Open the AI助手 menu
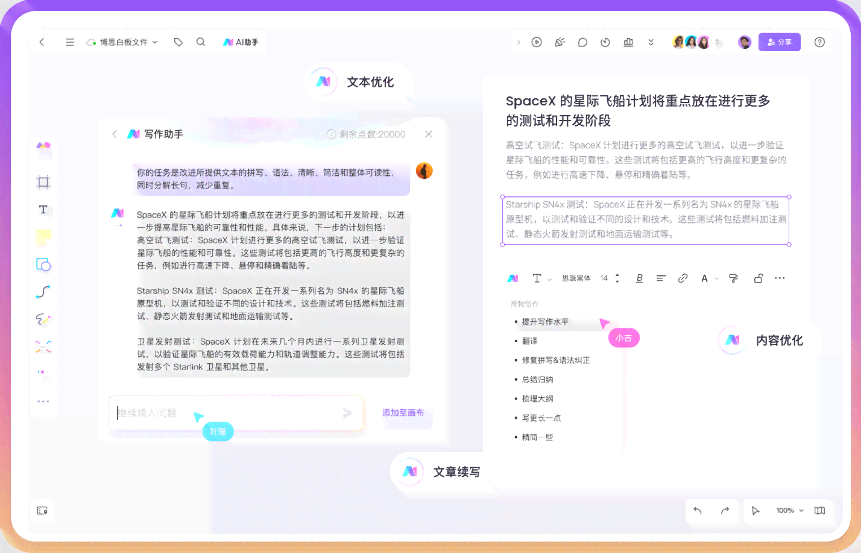This screenshot has width=861, height=553. click(241, 42)
